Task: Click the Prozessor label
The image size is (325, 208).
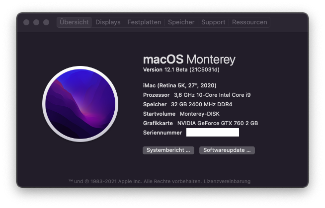Action: coord(156,95)
